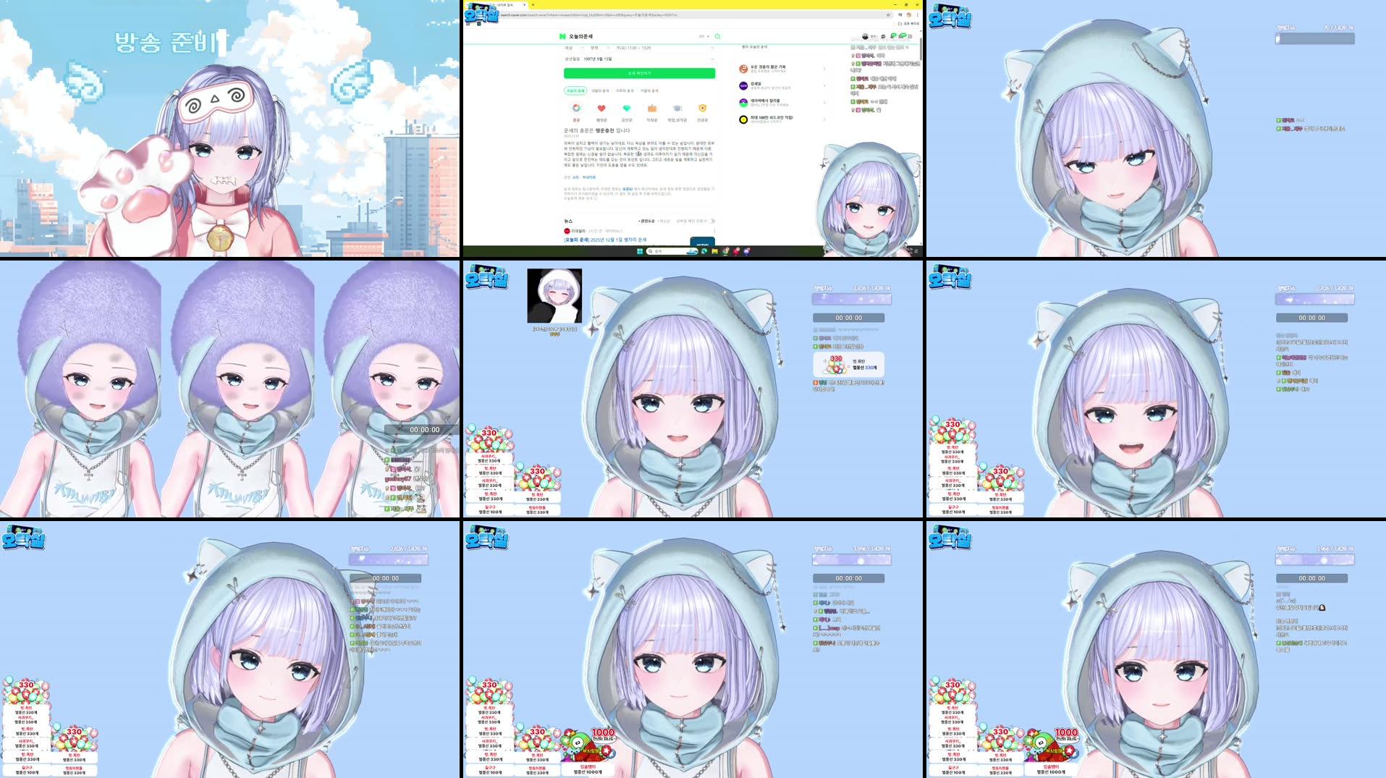Switch to the 이달의 운세 tab
This screenshot has width=1386, height=778.
tap(649, 90)
